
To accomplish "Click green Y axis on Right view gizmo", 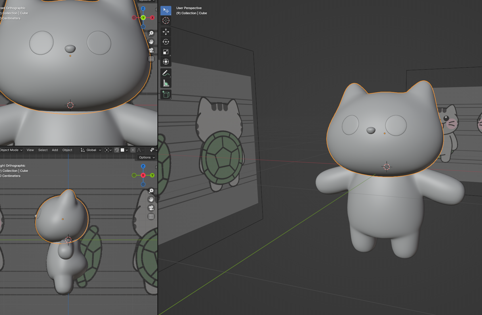I will click(152, 175).
